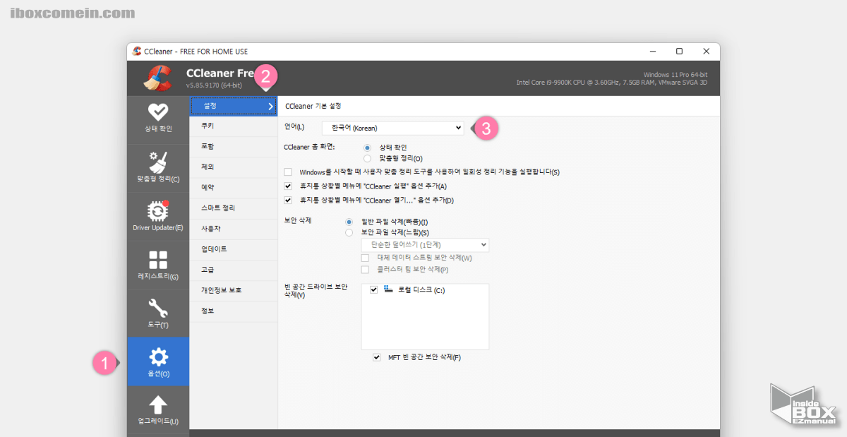Screen dimensions: 847x437
Task: Enable cleaning at Windows startup
Action: point(287,172)
